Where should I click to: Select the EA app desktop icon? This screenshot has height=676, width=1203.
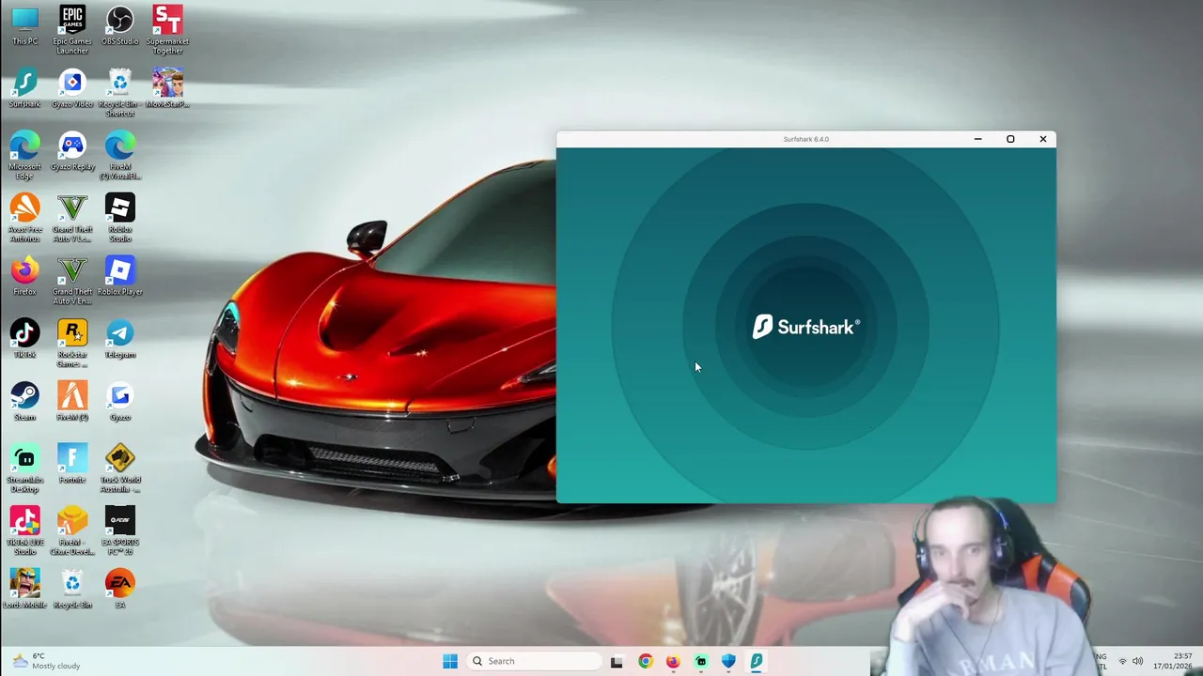click(119, 590)
